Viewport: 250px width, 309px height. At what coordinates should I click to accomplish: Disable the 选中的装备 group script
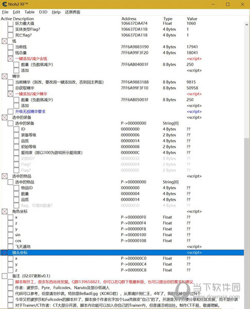click(x=5, y=117)
